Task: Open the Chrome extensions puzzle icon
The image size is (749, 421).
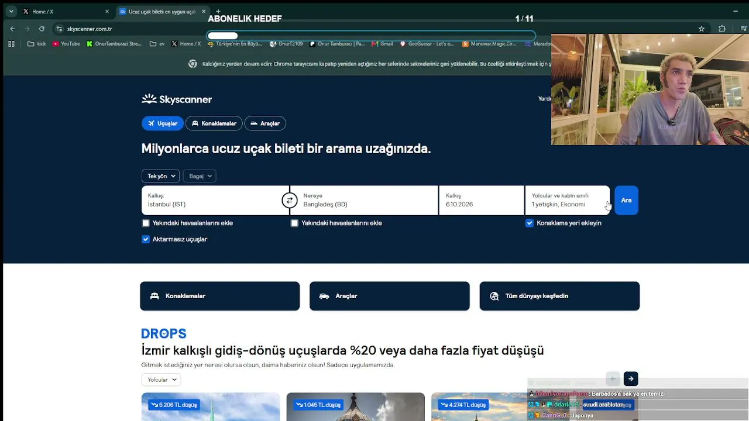Action: click(x=721, y=29)
